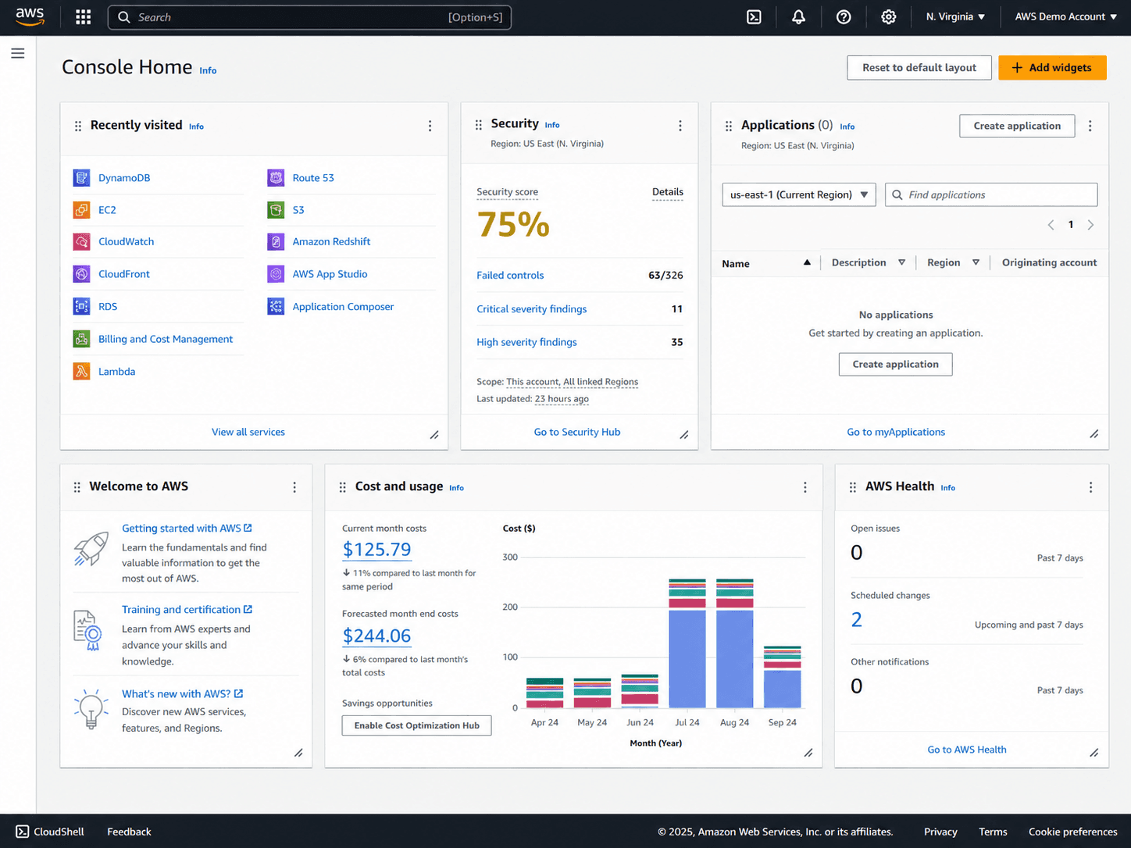Go to next applications page arrow

[1090, 225]
